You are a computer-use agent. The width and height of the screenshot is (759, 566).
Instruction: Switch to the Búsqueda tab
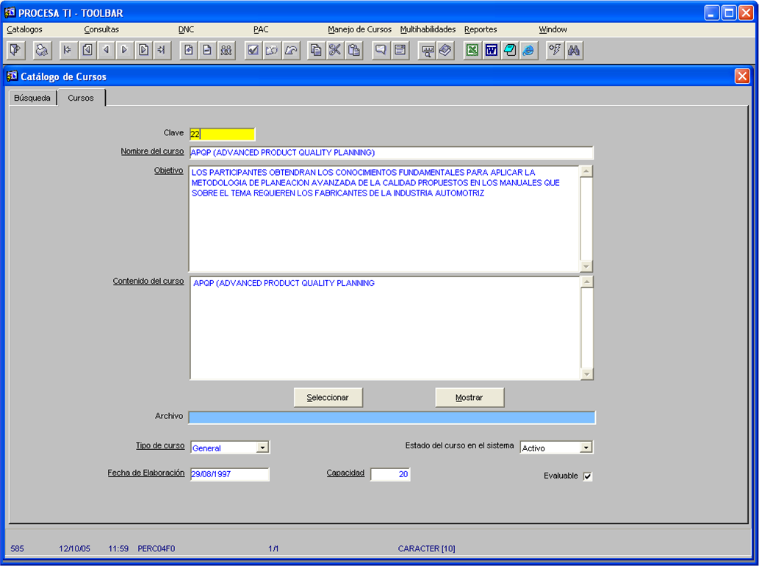[x=32, y=98]
